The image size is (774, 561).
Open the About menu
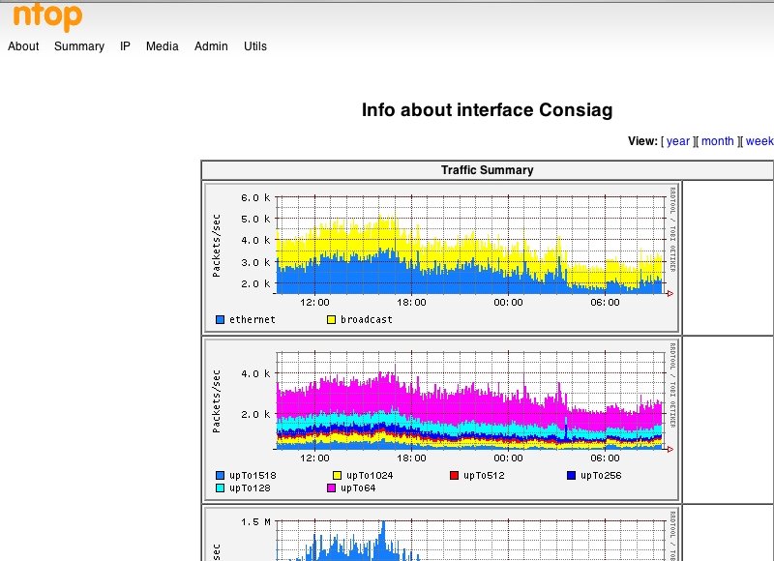click(23, 46)
